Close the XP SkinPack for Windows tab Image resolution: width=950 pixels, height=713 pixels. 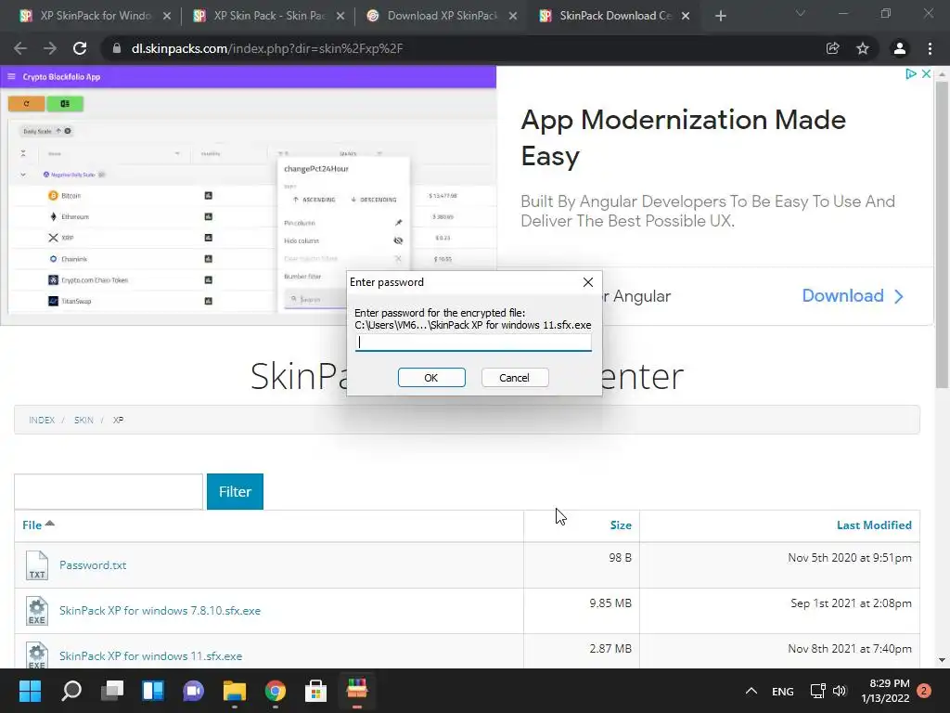coord(167,16)
